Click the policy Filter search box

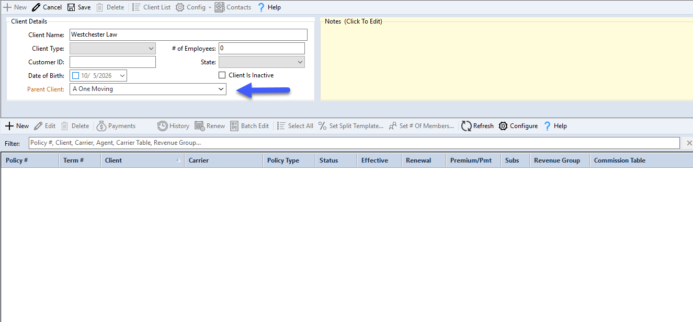354,143
